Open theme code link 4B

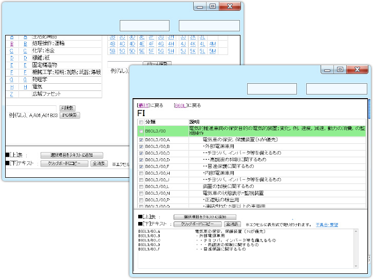point(113,44)
